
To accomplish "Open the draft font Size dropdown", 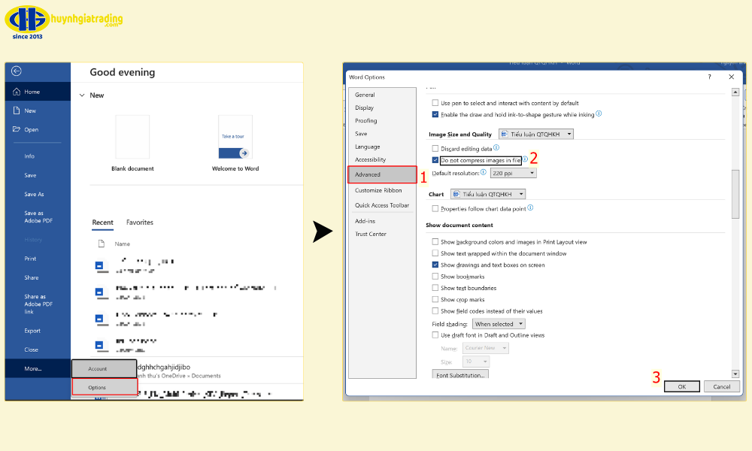I will pos(476,362).
